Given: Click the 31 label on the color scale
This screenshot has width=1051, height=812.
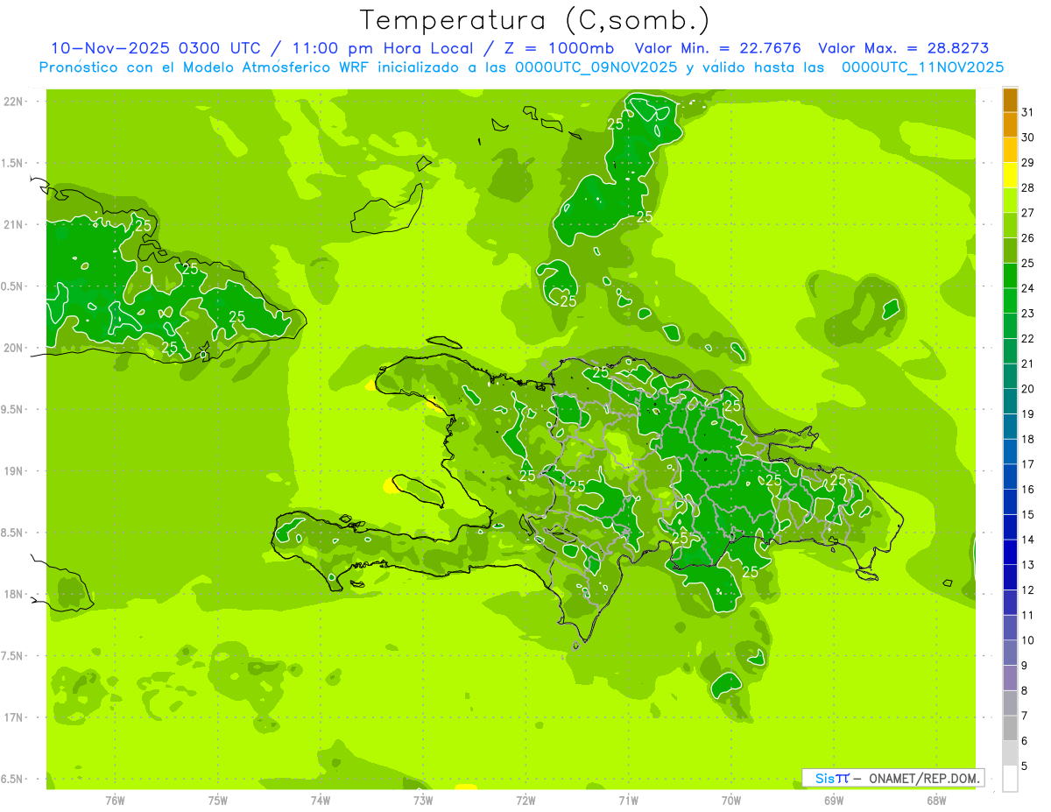Looking at the screenshot, I should tap(1028, 112).
